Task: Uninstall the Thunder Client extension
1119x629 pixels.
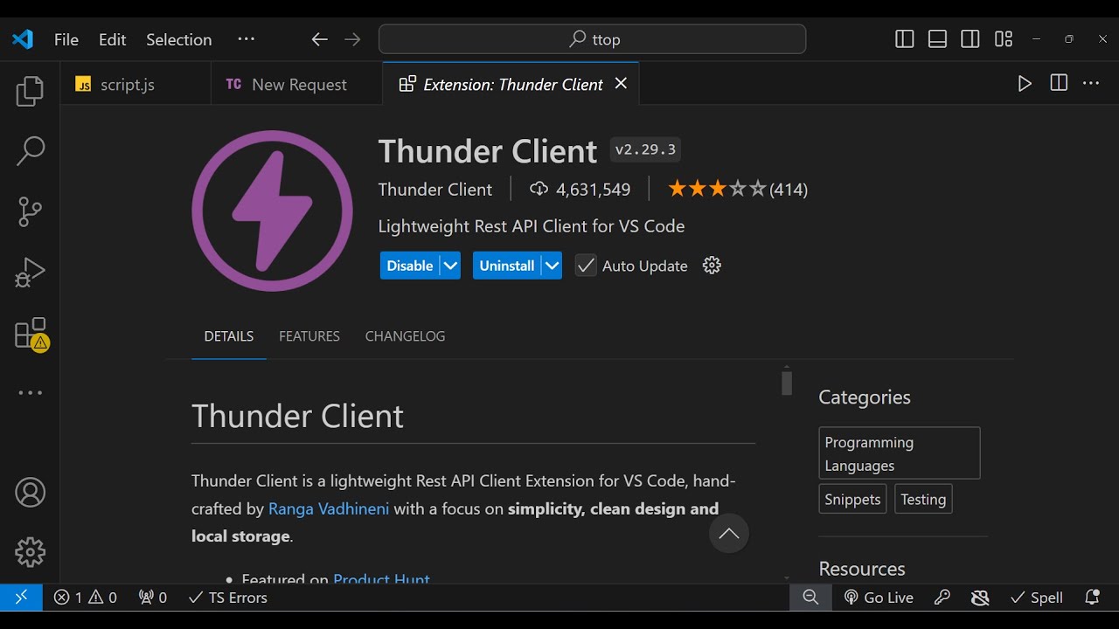Action: [x=507, y=266]
